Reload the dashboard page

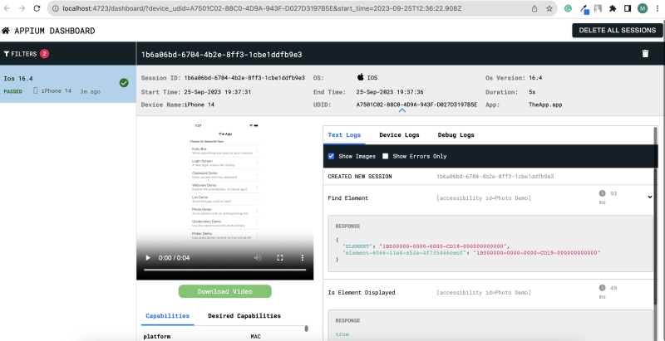click(x=37, y=8)
